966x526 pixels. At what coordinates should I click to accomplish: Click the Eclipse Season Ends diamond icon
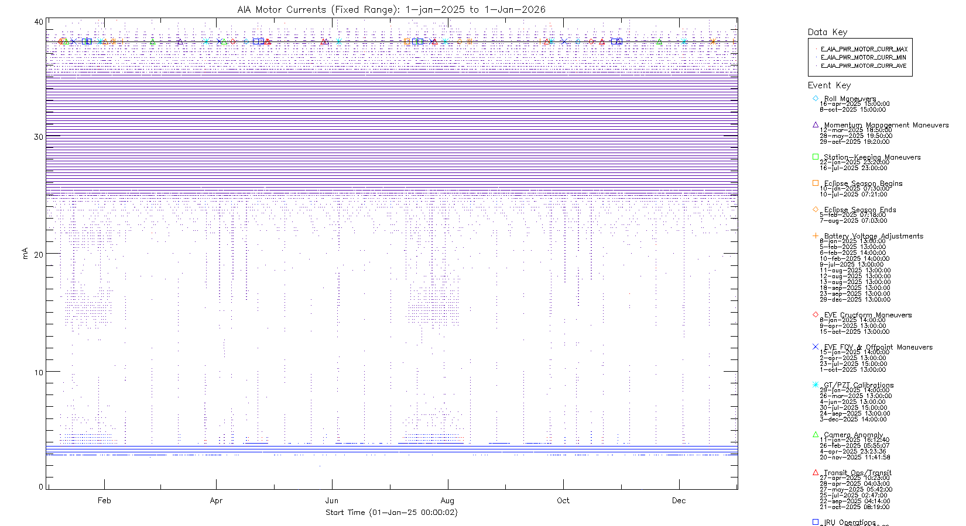coord(816,209)
